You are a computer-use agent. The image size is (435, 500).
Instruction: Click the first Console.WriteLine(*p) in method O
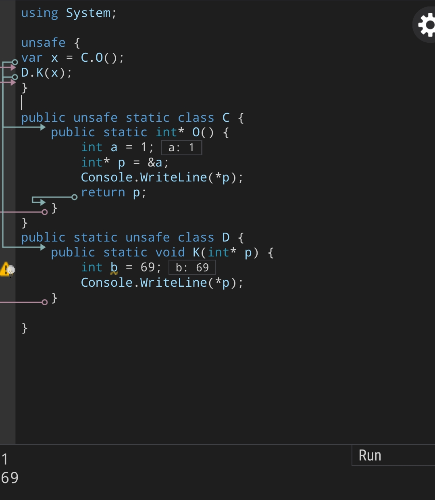point(162,178)
